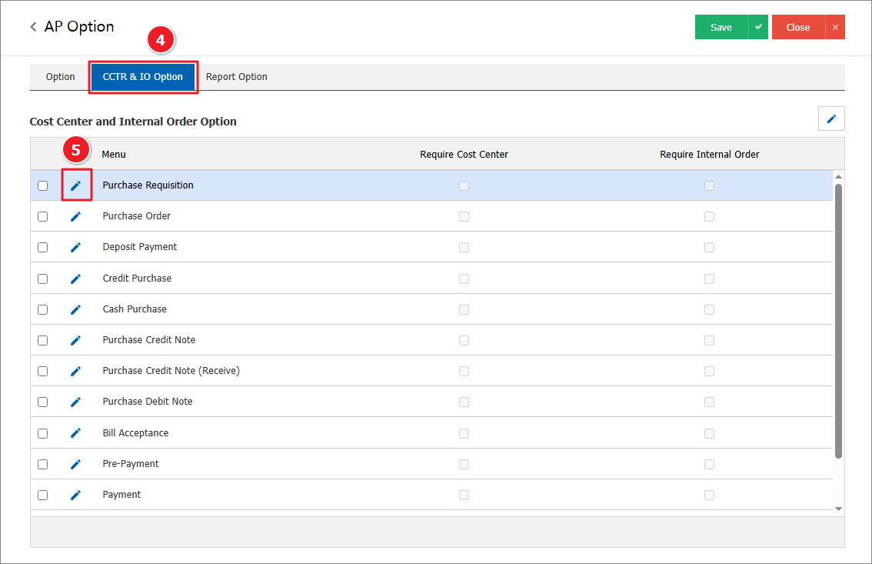Select the Purchase Requisition row checkbox
Viewport: 872px width, 564px height.
pos(43,185)
